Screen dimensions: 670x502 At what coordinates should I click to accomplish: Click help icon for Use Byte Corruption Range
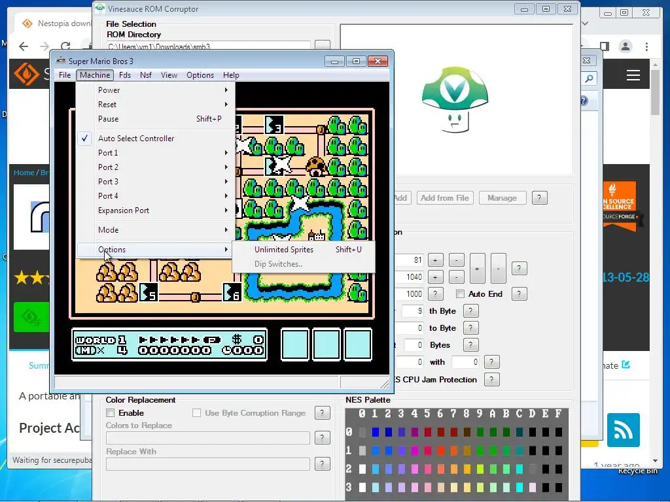click(322, 413)
